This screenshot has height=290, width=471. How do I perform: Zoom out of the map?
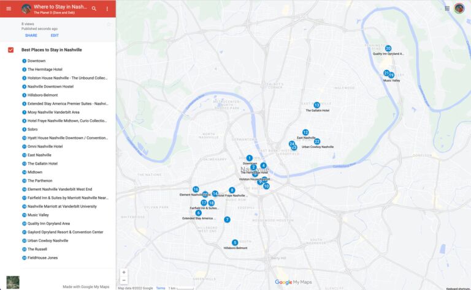click(124, 280)
